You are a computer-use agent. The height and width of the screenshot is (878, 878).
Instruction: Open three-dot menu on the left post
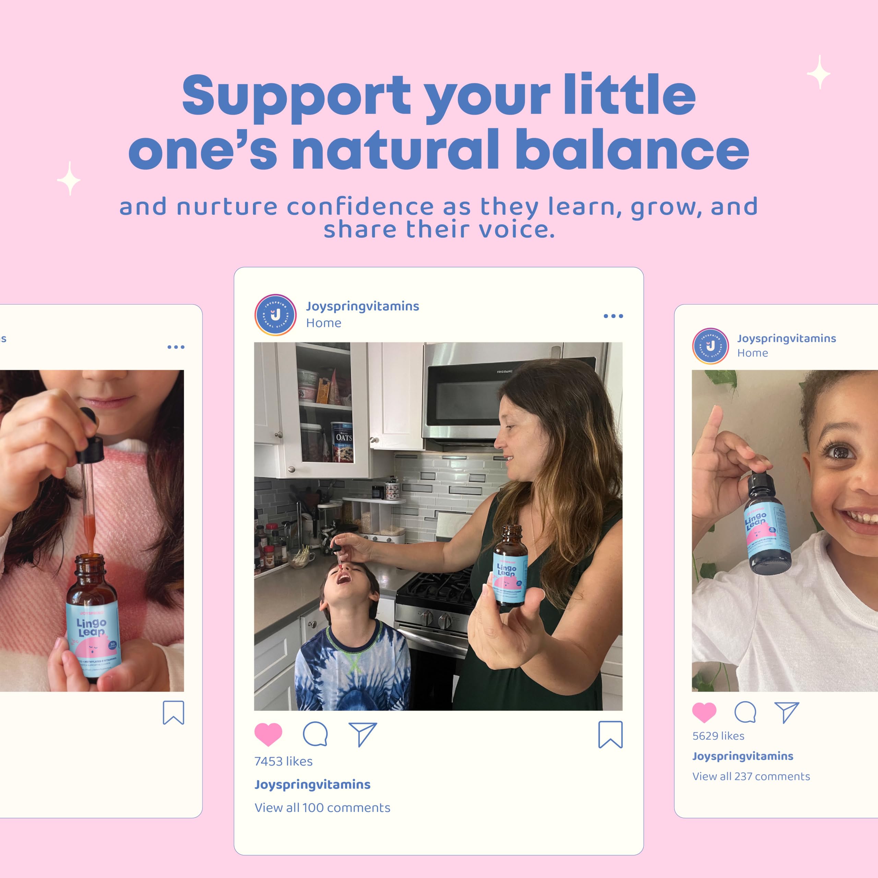176,347
